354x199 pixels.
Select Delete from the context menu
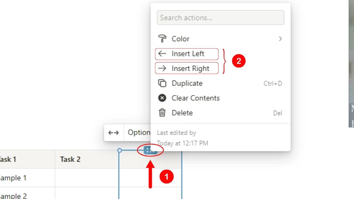click(x=182, y=113)
